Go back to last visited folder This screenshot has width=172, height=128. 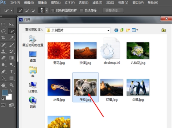116,30
